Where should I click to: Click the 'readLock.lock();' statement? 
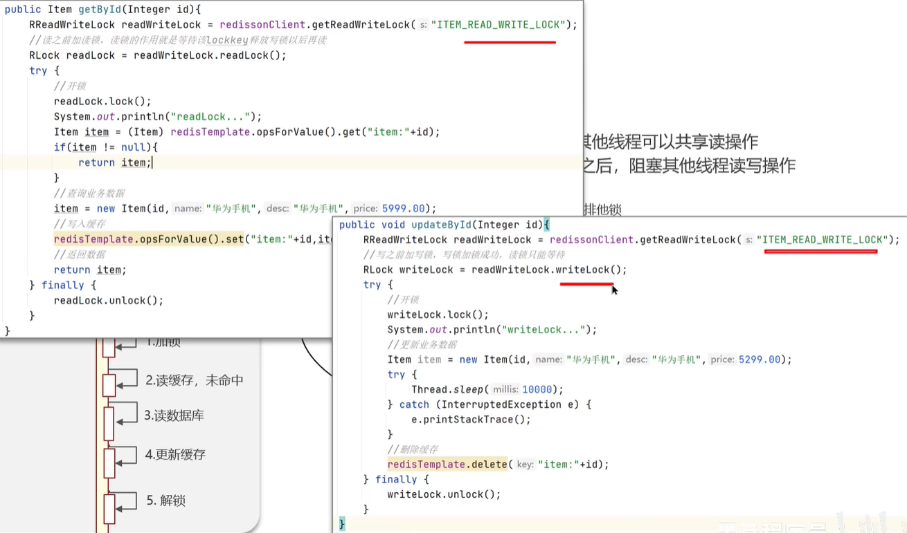click(102, 101)
